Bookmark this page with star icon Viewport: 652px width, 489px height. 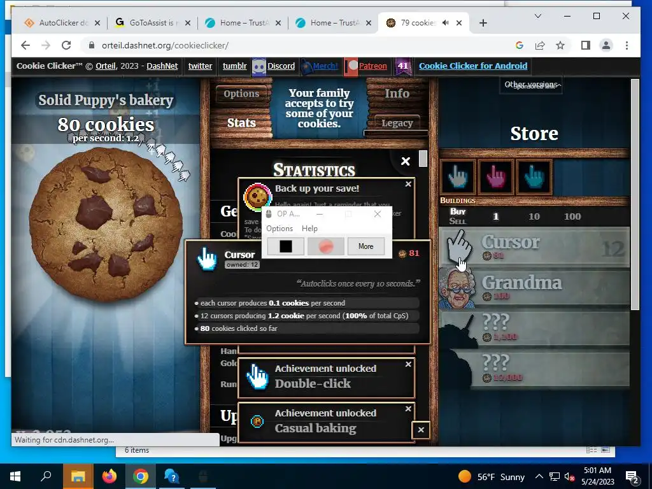[560, 45]
